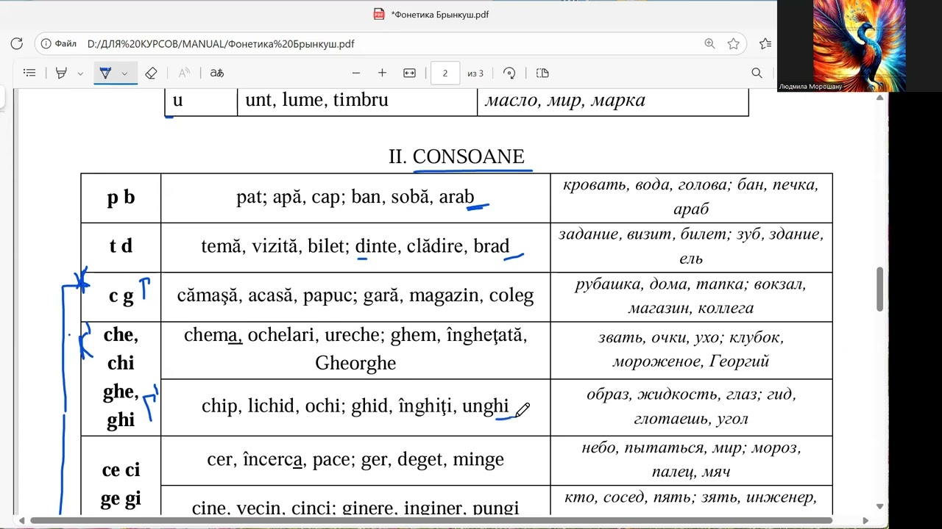Click the Fit to width icon
The width and height of the screenshot is (942, 529).
click(409, 73)
